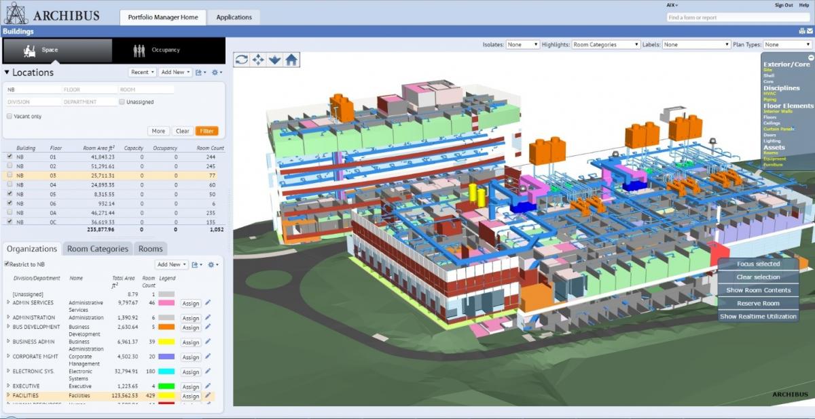This screenshot has height=419, width=815.
Task: Click the 3D view rotate/refresh icon
Action: (x=241, y=60)
